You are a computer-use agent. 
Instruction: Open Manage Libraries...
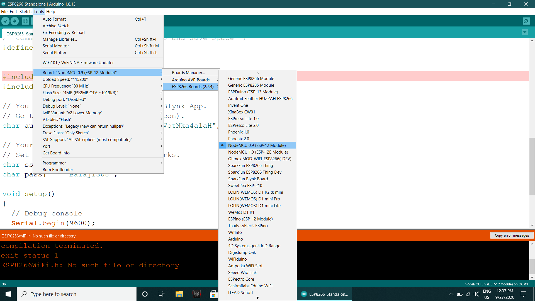[x=98, y=39]
